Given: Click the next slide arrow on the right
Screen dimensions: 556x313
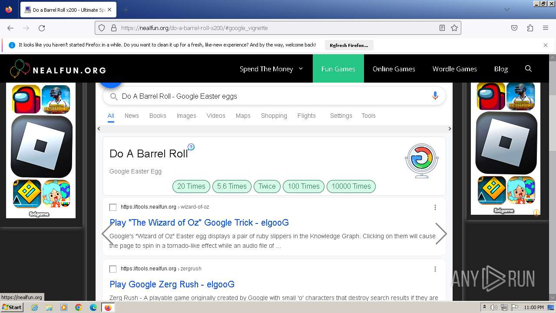Looking at the screenshot, I should (441, 234).
